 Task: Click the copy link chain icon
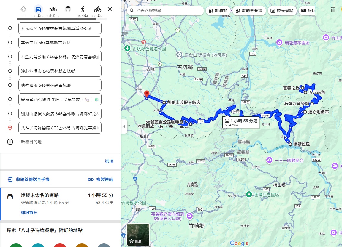91,179
